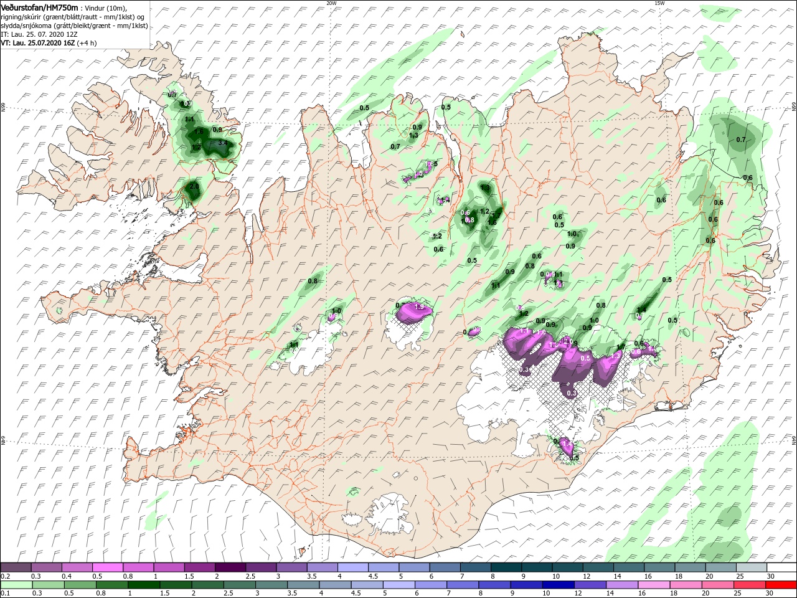The image size is (797, 598).
Task: Click the 2.0 precipitation value on the map
Action: tap(194, 186)
